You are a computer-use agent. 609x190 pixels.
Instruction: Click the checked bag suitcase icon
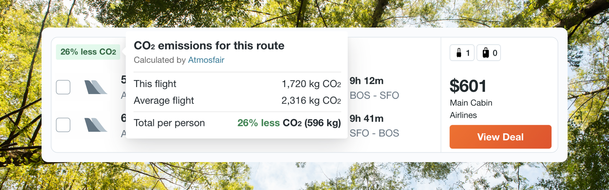pos(486,53)
